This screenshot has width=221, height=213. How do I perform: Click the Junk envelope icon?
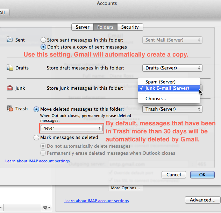point(10,88)
